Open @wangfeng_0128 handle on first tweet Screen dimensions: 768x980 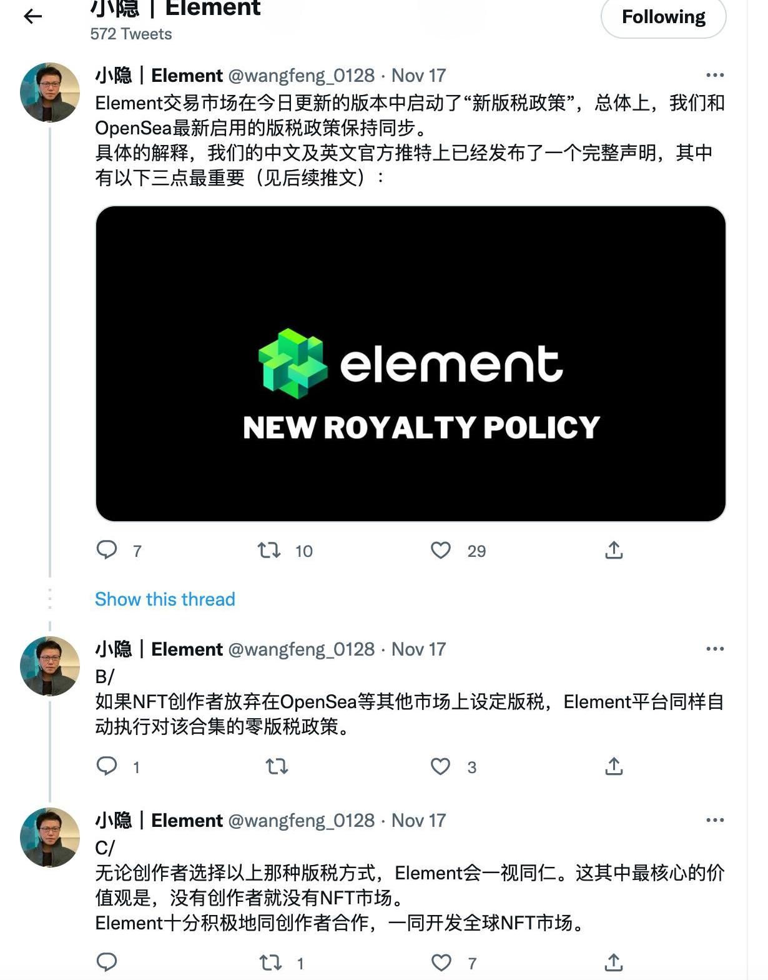pos(301,76)
